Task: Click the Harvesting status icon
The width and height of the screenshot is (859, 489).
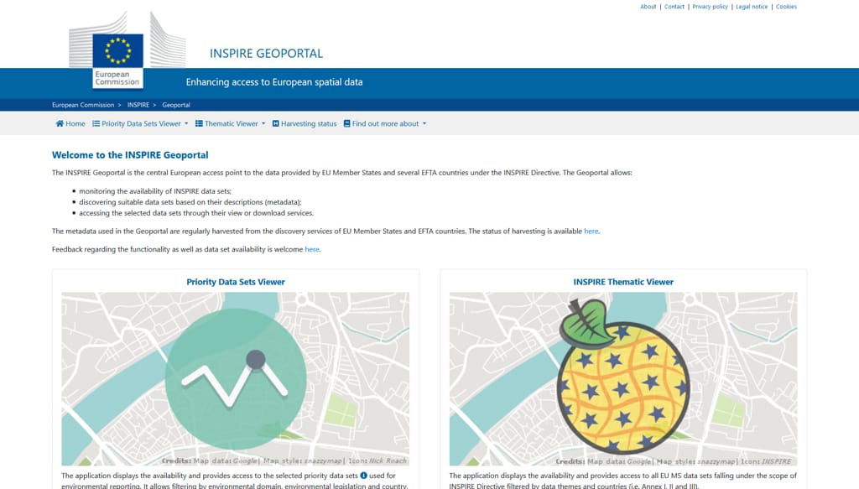Action: coord(275,124)
